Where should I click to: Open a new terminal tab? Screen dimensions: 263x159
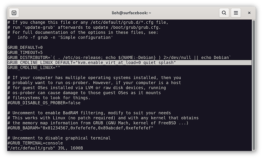click(14, 13)
